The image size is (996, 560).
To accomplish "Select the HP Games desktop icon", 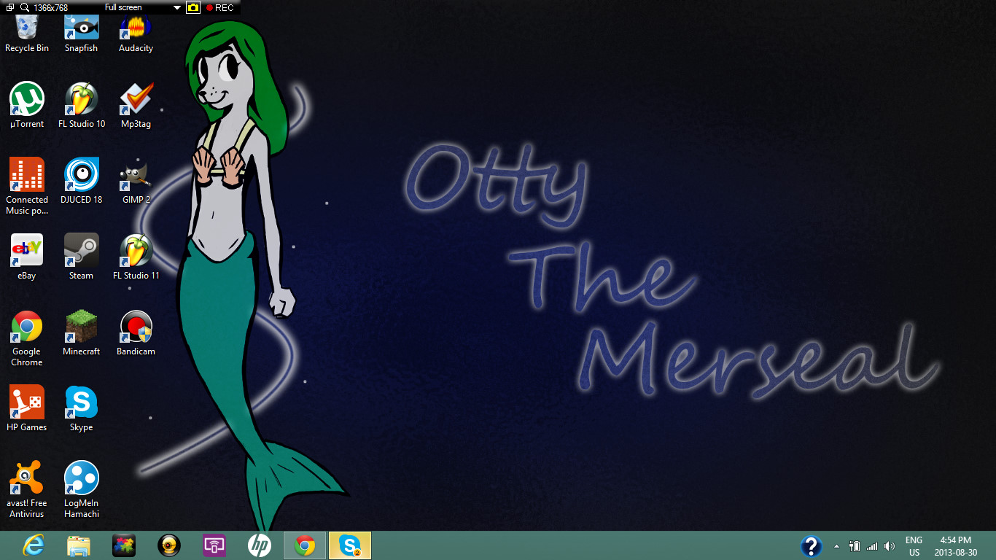I will 27,408.
